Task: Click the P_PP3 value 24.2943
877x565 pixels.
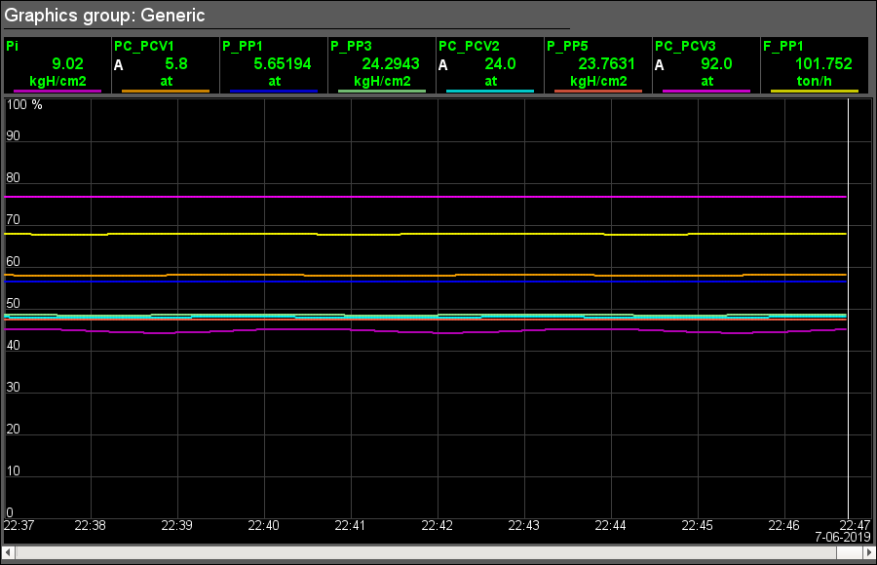Action: click(x=390, y=63)
